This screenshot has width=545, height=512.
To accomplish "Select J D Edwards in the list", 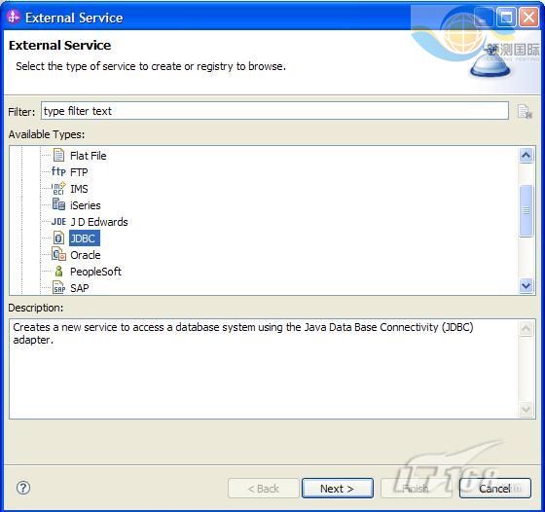I will [x=99, y=222].
